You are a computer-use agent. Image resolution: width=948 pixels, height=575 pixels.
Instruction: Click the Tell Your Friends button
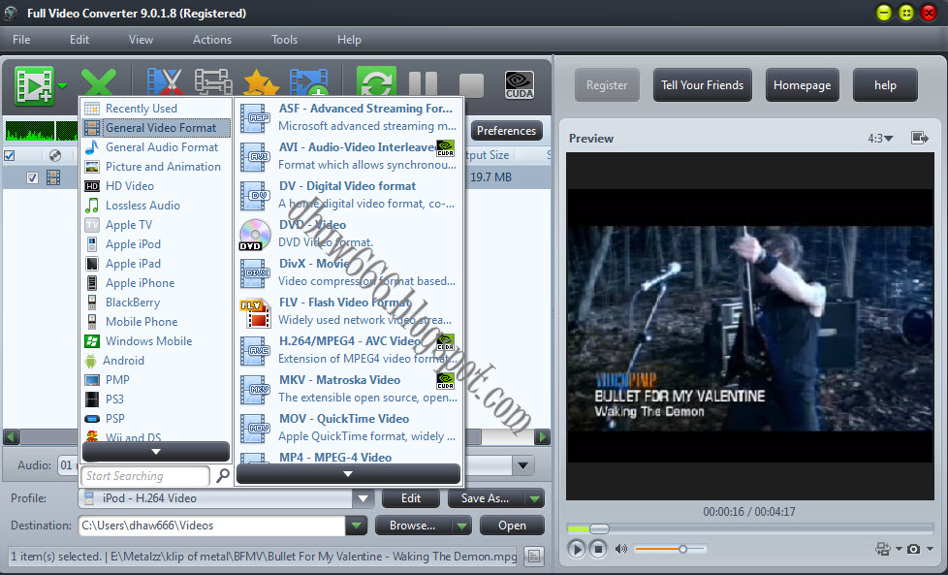pyautogui.click(x=702, y=85)
